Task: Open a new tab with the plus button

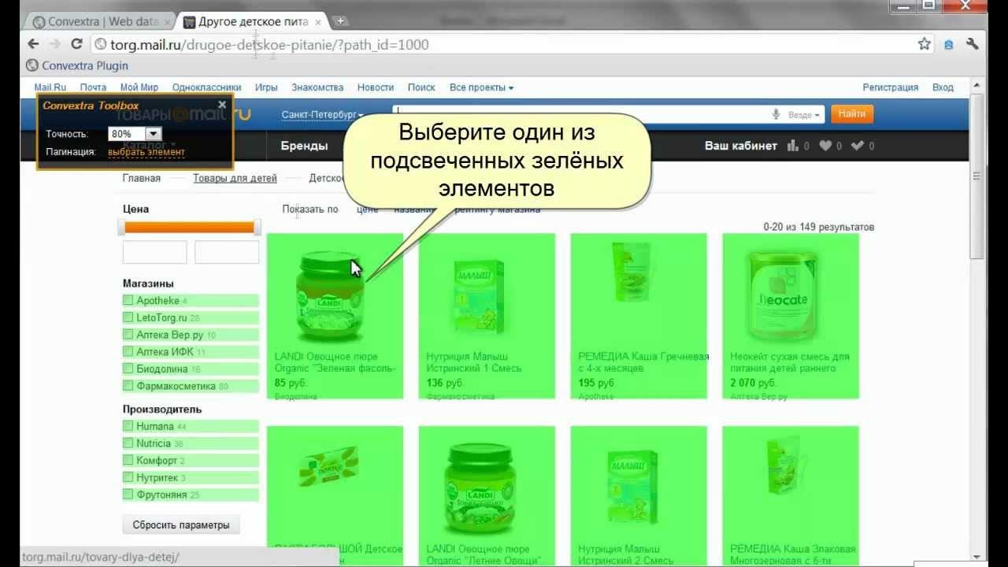Action: [340, 20]
